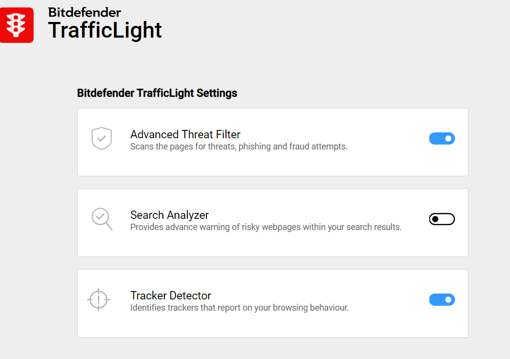Image resolution: width=510 pixels, height=359 pixels.
Task: Click the shield icon for Advanced Threat Filter
Action: coord(102,138)
